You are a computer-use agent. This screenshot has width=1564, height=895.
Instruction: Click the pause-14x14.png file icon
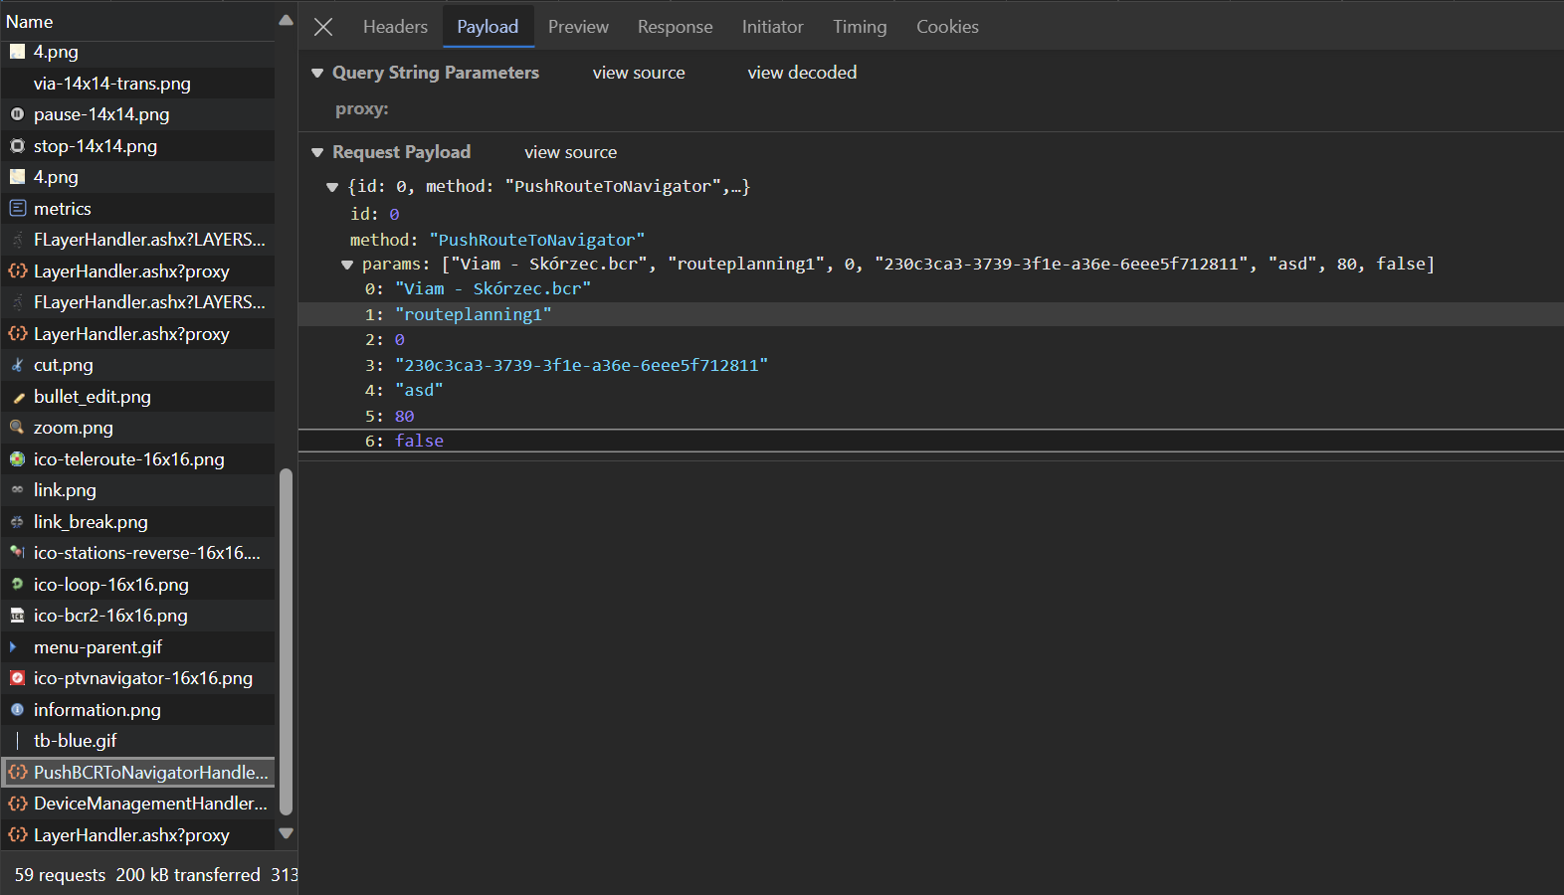coord(17,114)
